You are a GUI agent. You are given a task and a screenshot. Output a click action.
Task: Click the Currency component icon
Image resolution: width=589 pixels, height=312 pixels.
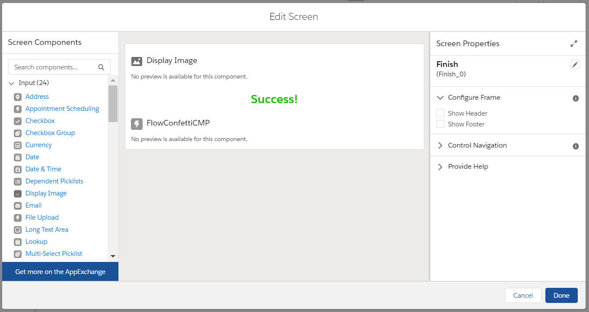(x=17, y=145)
